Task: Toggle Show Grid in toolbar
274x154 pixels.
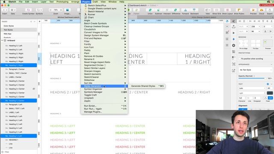Action: 217,10
